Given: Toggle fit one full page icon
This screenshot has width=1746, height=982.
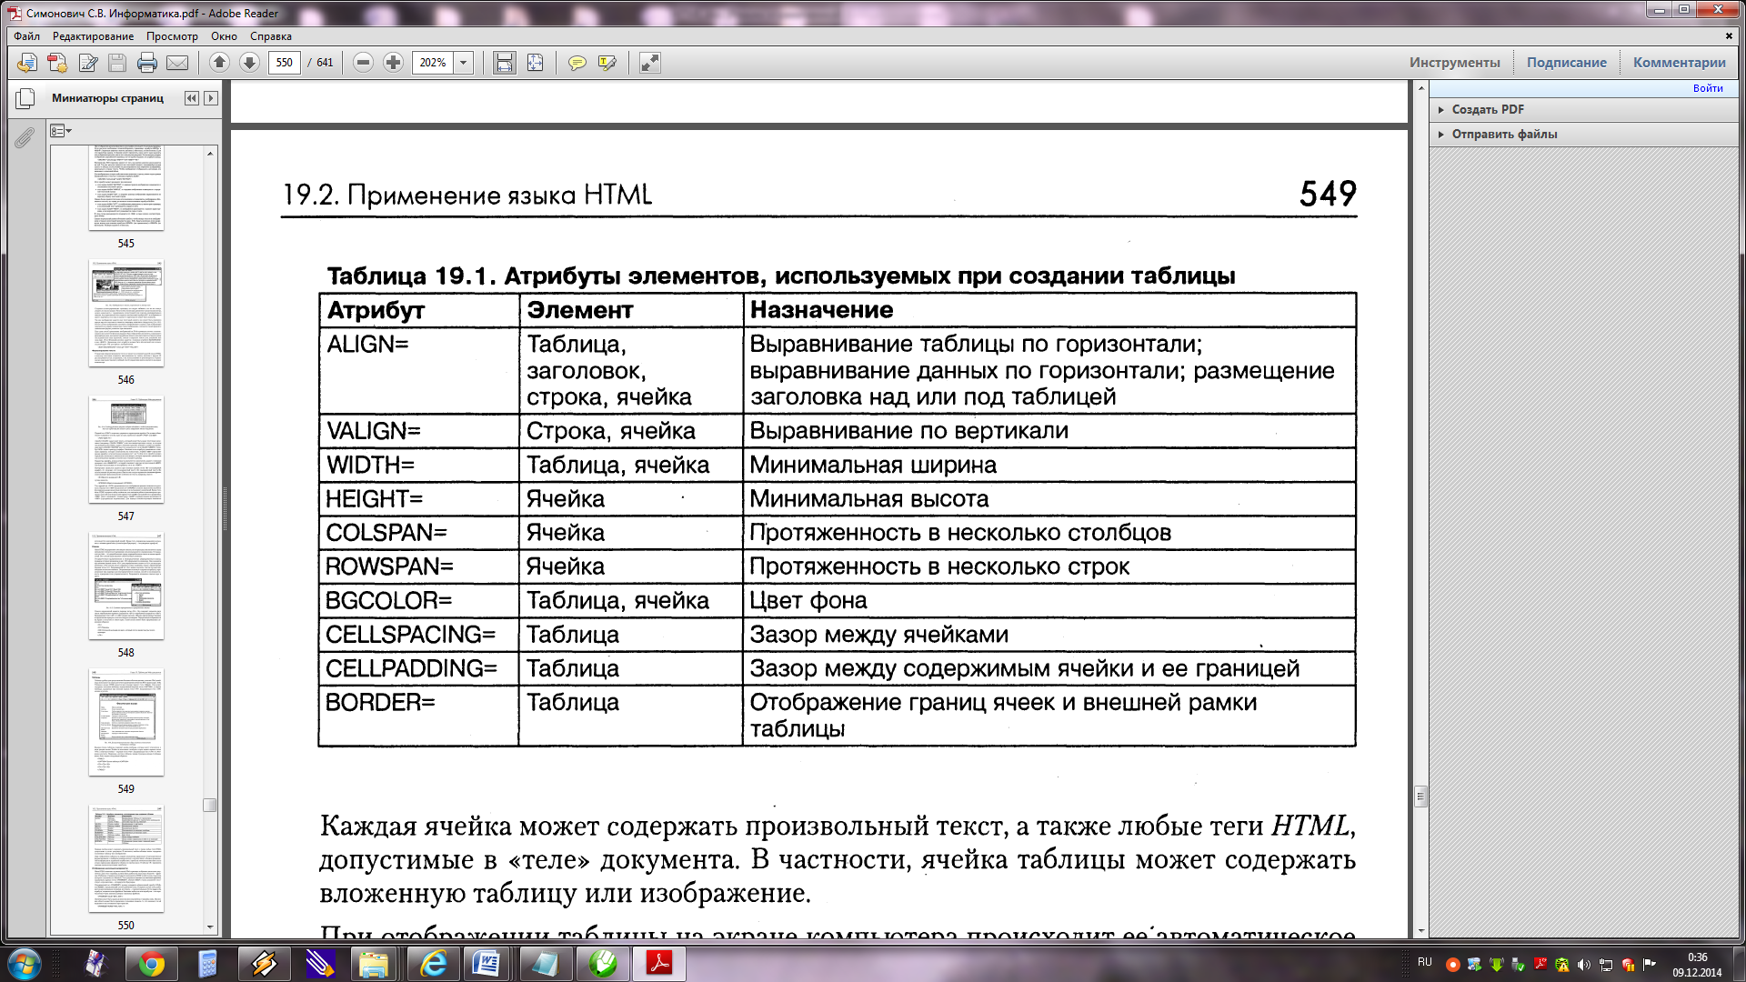Looking at the screenshot, I should pos(535,63).
